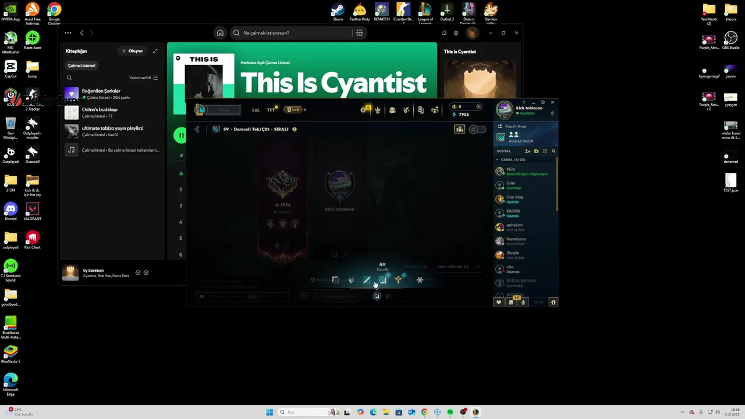Image resolution: width=745 pixels, height=419 pixels.
Task: Select friend Grim in friends list
Action: point(526,185)
